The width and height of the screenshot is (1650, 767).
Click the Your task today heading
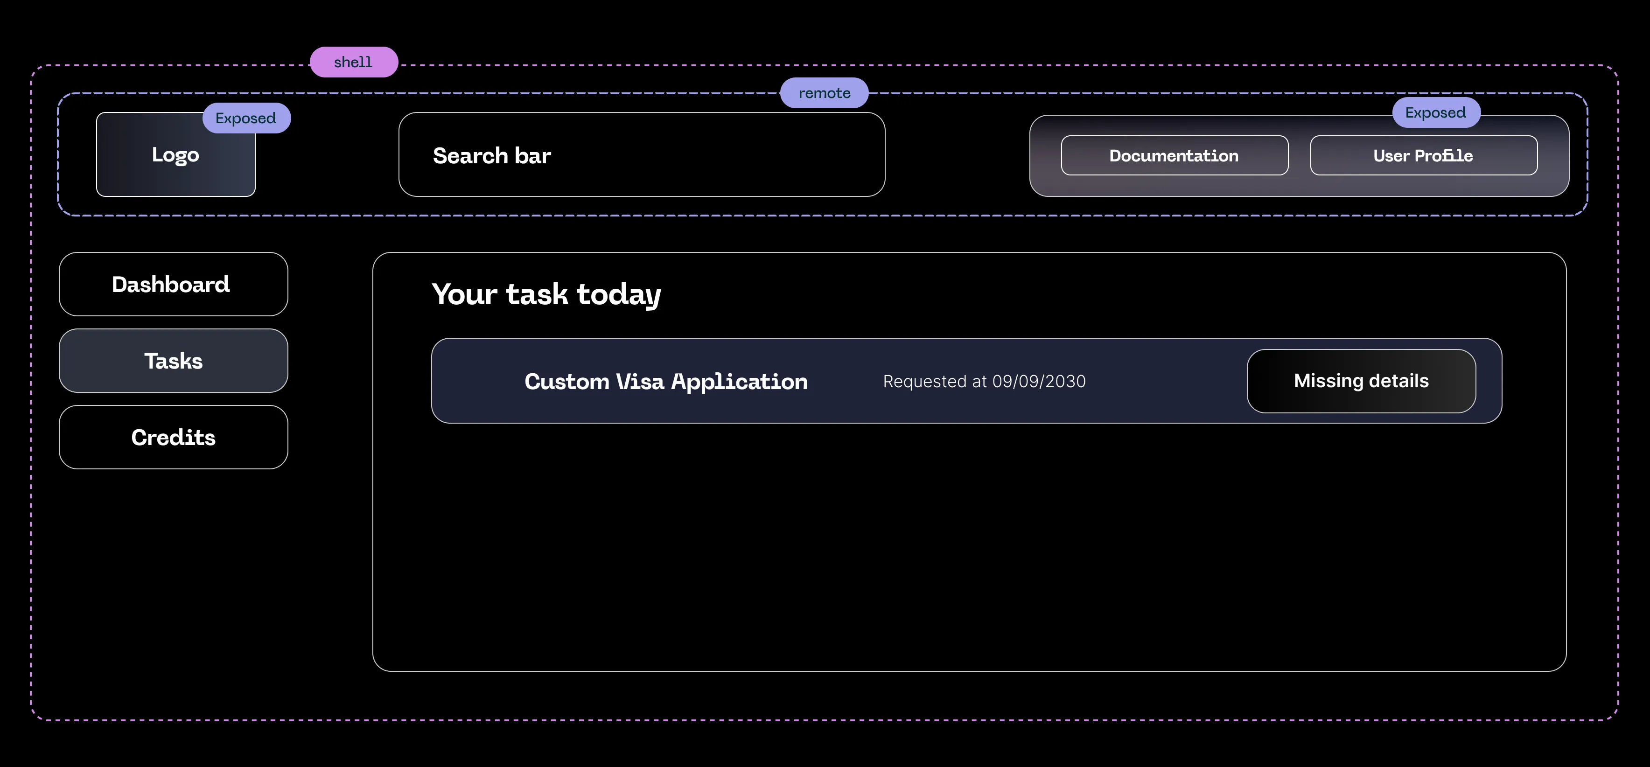(546, 294)
